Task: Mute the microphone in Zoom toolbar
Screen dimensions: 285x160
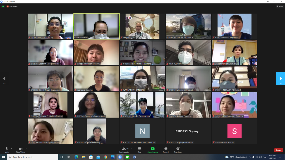Action: tap(7, 149)
